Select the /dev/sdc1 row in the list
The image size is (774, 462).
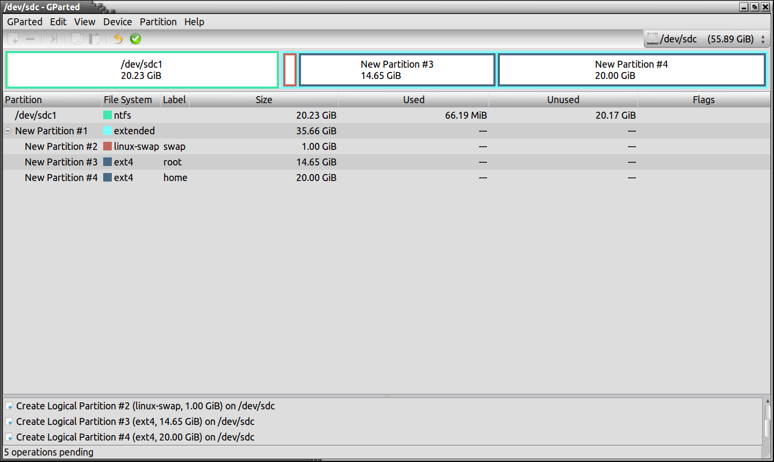pyautogui.click(x=386, y=115)
